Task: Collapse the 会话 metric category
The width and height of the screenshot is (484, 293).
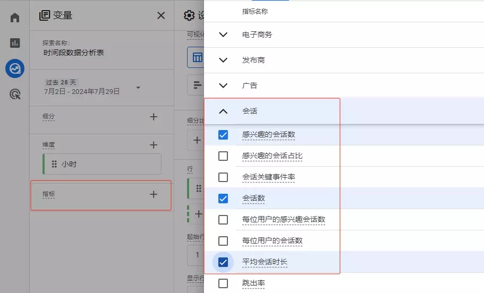Action: [x=223, y=111]
